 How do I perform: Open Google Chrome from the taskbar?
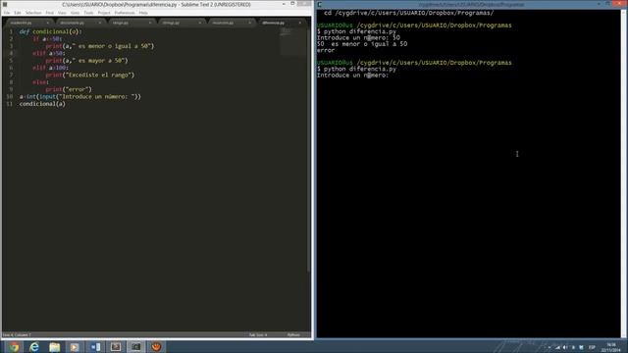click(14, 346)
